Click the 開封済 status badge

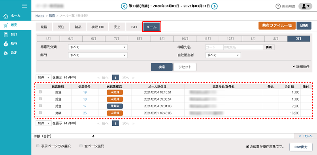click(115, 106)
